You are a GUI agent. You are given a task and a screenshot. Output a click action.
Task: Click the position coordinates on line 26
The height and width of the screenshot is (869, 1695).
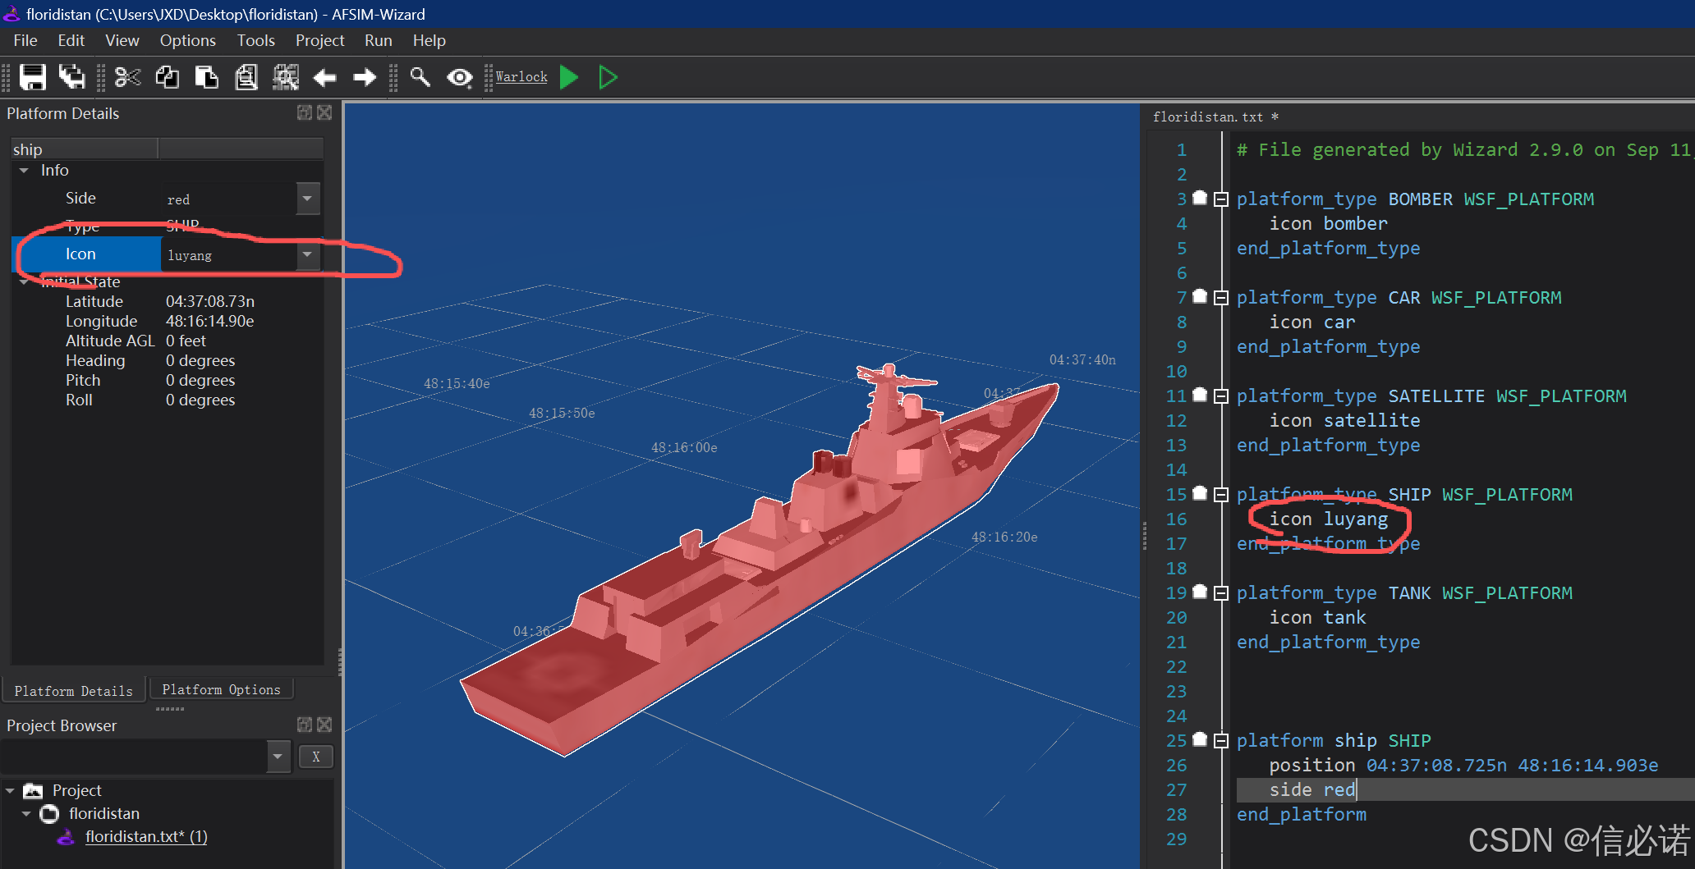pyautogui.click(x=1513, y=765)
